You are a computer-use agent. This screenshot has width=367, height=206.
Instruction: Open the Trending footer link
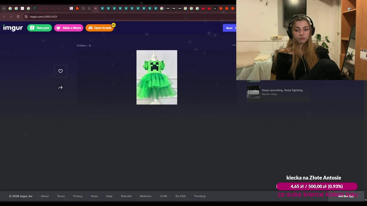pyautogui.click(x=200, y=196)
